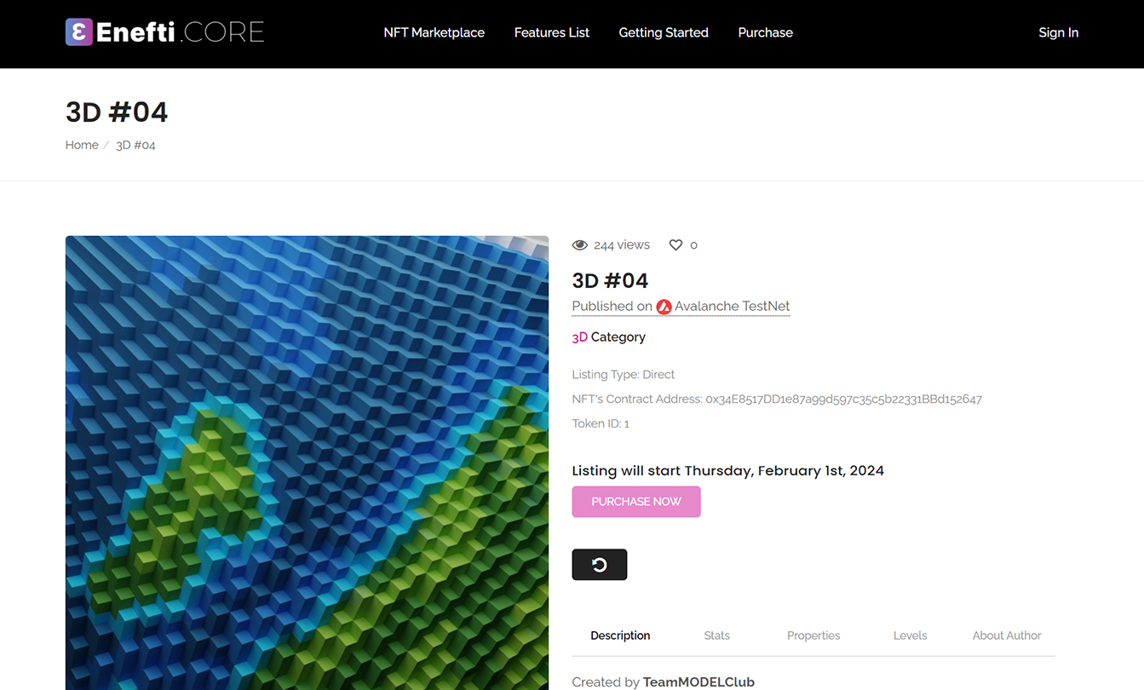Click the eye views icon
Image resolution: width=1144 pixels, height=690 pixels.
click(580, 245)
